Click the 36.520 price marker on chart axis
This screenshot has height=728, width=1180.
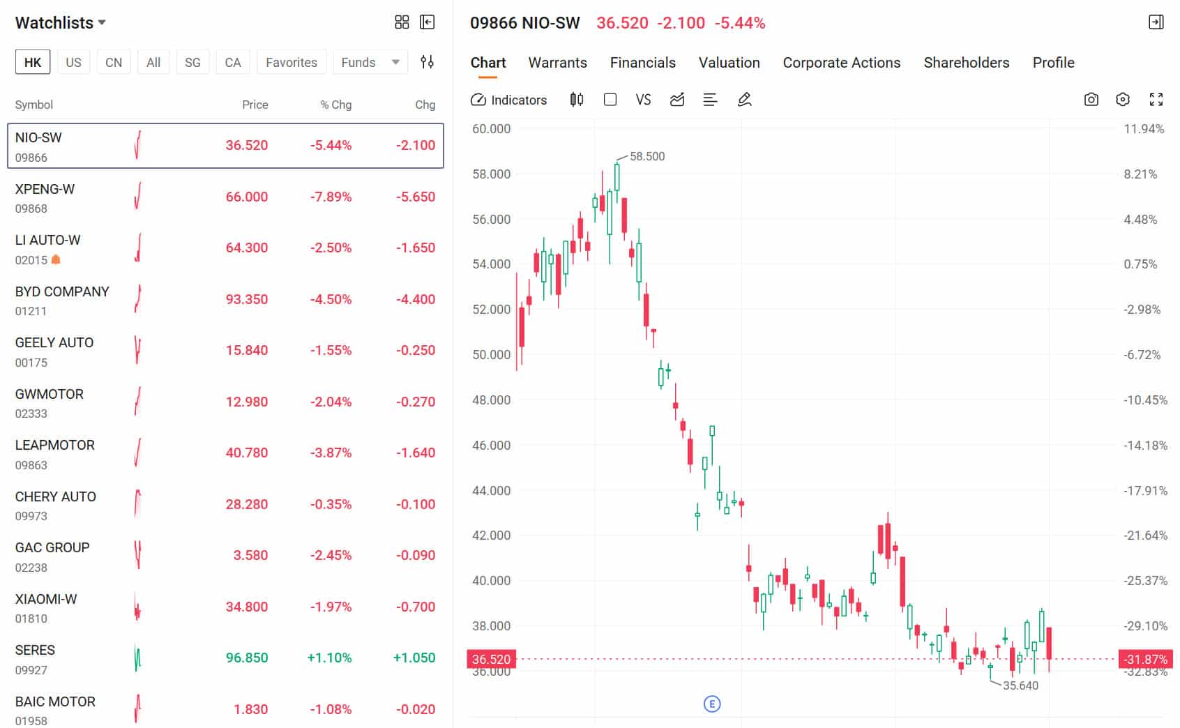point(491,658)
